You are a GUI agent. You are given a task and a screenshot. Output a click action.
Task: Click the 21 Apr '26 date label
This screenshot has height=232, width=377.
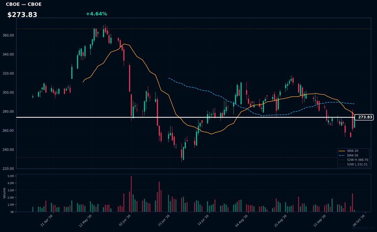(x=47, y=221)
